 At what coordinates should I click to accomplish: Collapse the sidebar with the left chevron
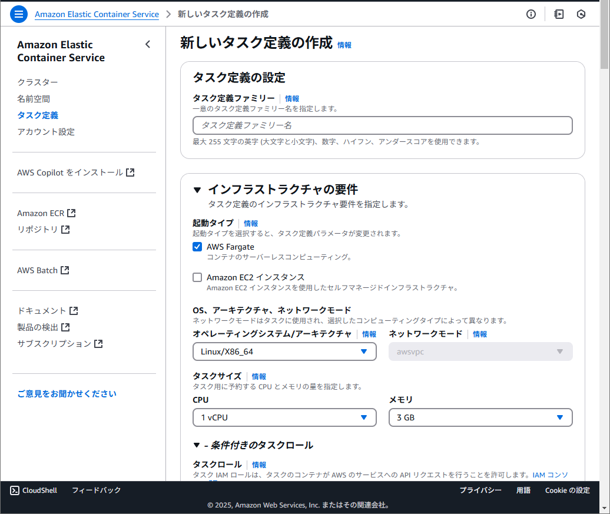(148, 44)
